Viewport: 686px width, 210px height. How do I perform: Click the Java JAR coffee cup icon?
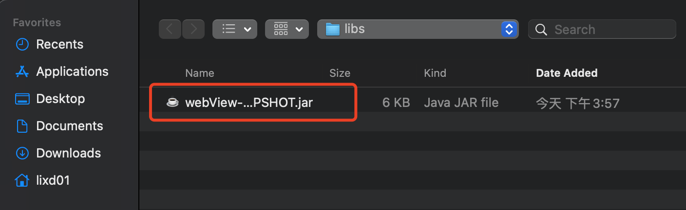click(x=172, y=103)
